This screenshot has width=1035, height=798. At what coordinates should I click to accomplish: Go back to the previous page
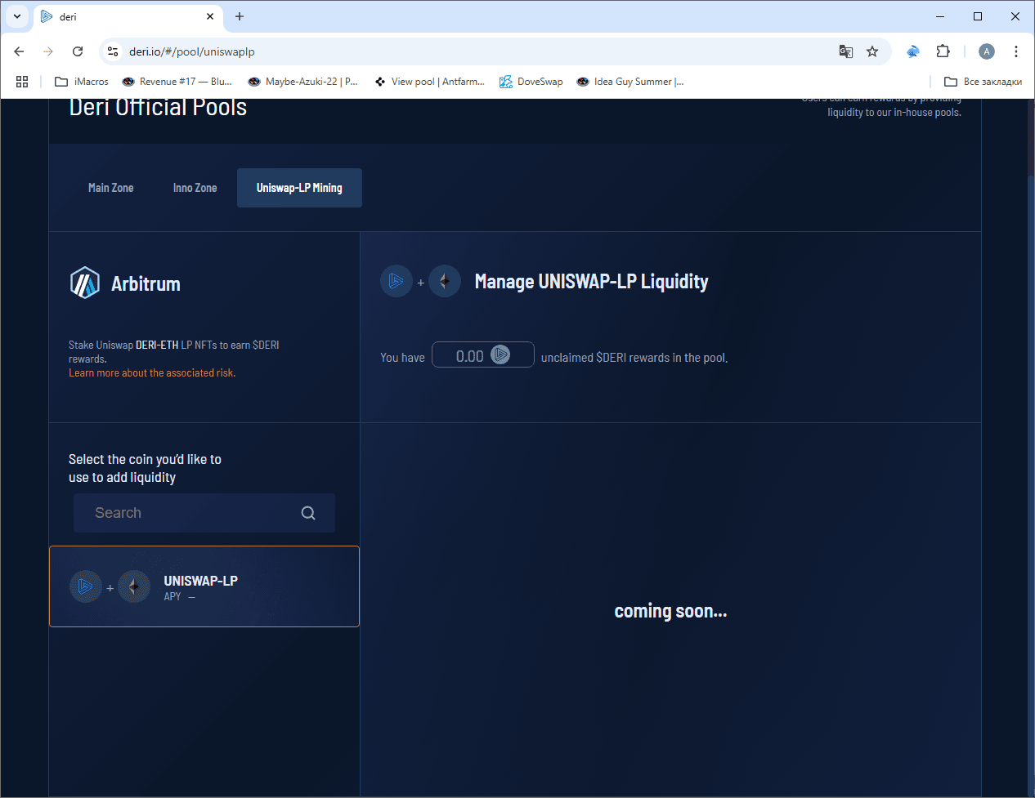point(19,51)
